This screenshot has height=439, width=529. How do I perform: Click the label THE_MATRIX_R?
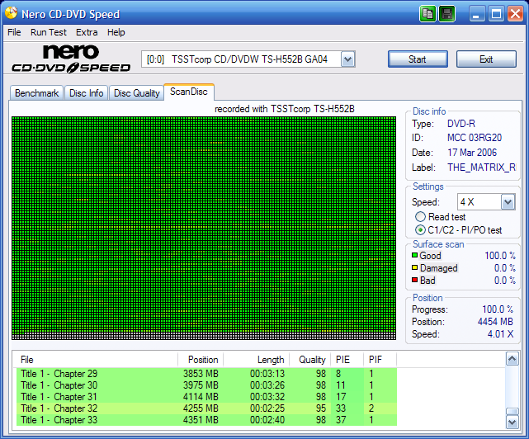tap(481, 168)
